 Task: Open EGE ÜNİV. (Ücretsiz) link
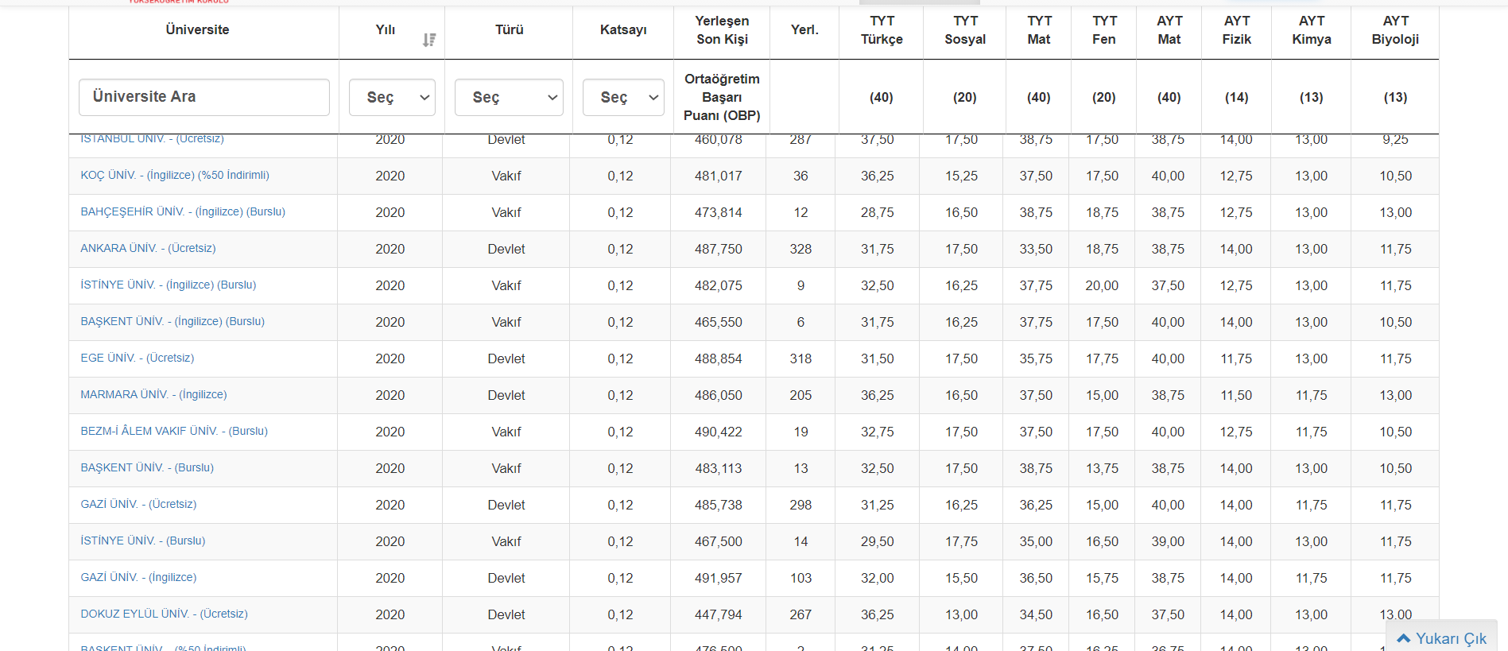pos(138,358)
